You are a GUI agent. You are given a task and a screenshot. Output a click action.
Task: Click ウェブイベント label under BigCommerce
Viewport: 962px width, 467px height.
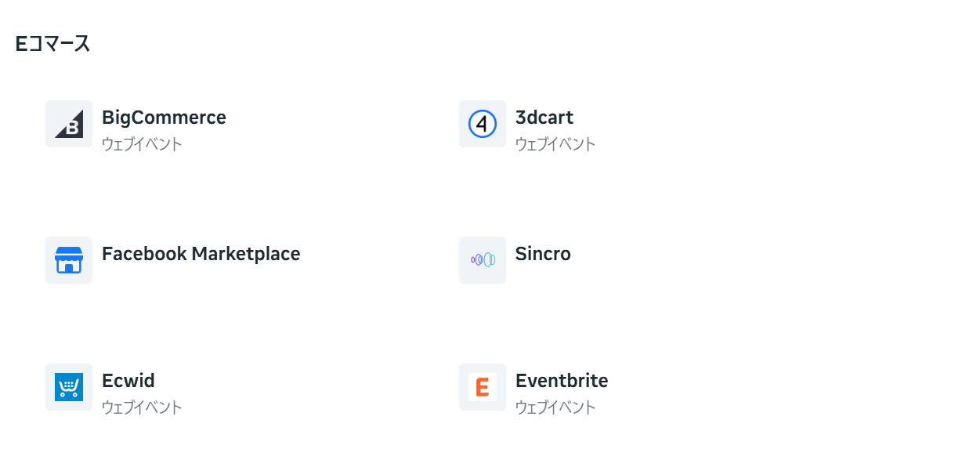coord(142,144)
